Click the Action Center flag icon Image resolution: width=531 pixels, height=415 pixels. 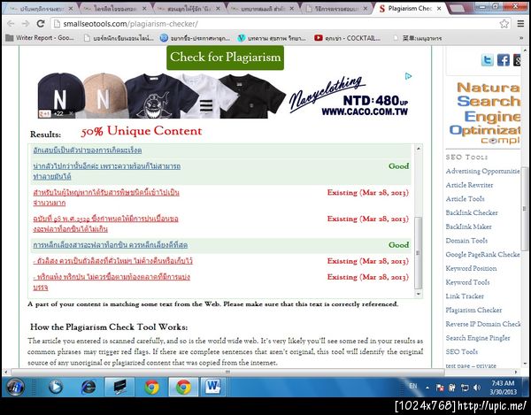pos(440,388)
